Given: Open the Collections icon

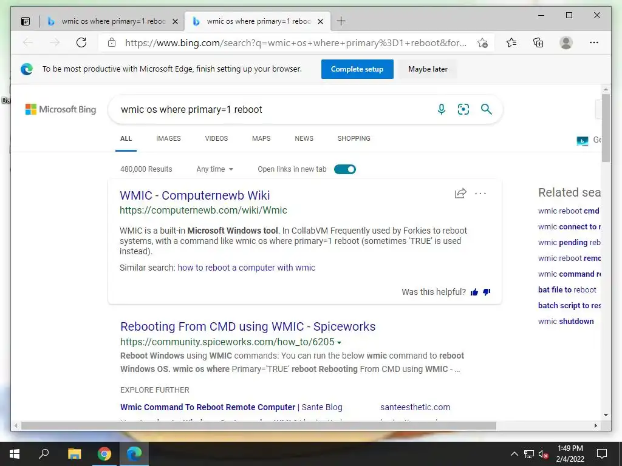Looking at the screenshot, I should pyautogui.click(x=538, y=42).
